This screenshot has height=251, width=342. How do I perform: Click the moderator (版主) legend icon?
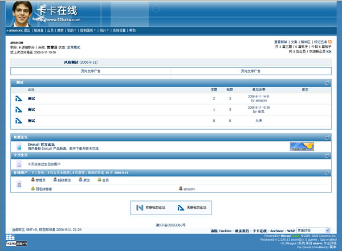80,179
